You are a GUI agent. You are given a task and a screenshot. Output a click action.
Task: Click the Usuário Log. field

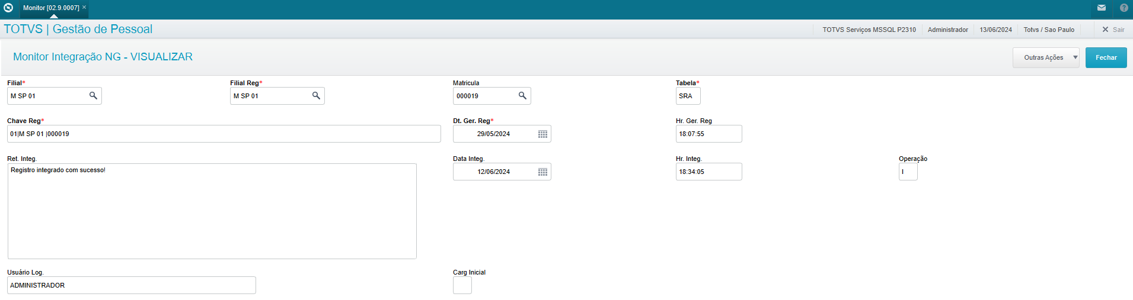click(x=132, y=285)
